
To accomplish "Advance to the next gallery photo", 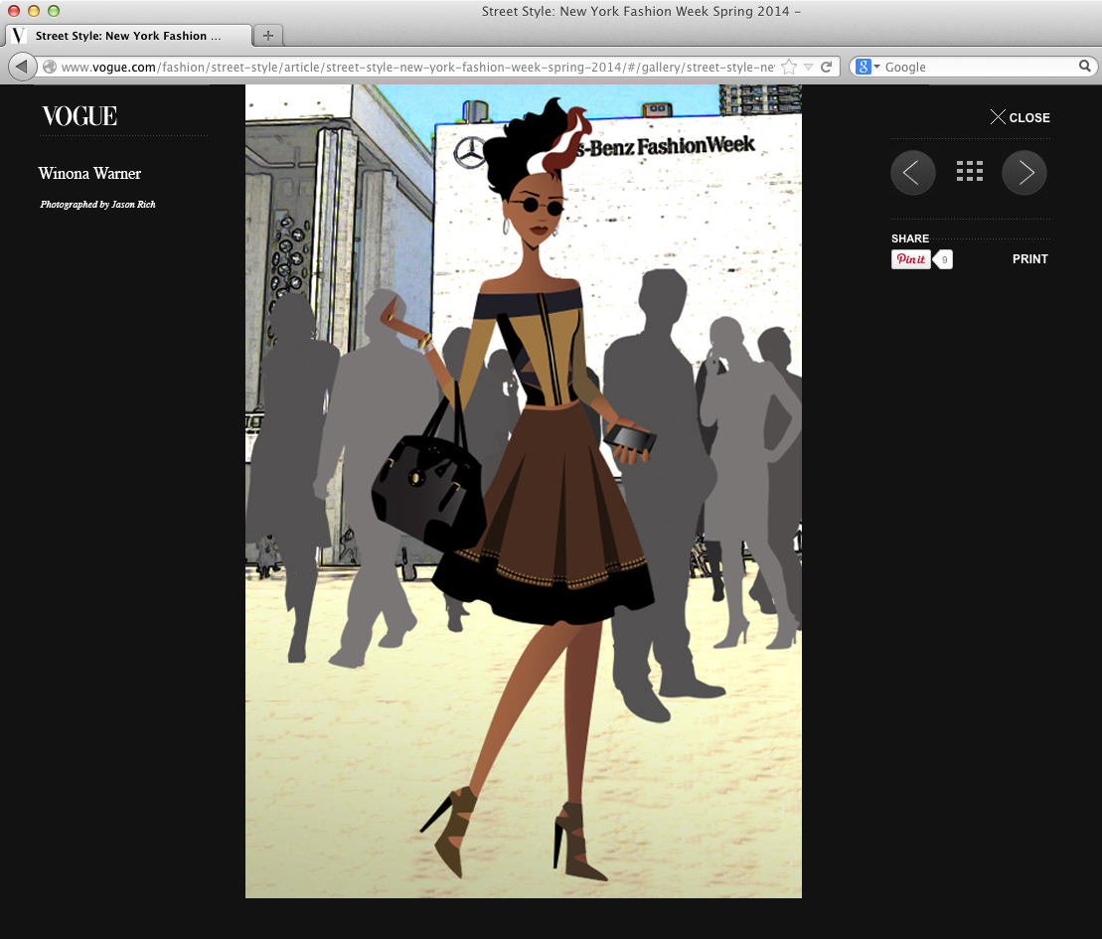I will [x=1023, y=173].
